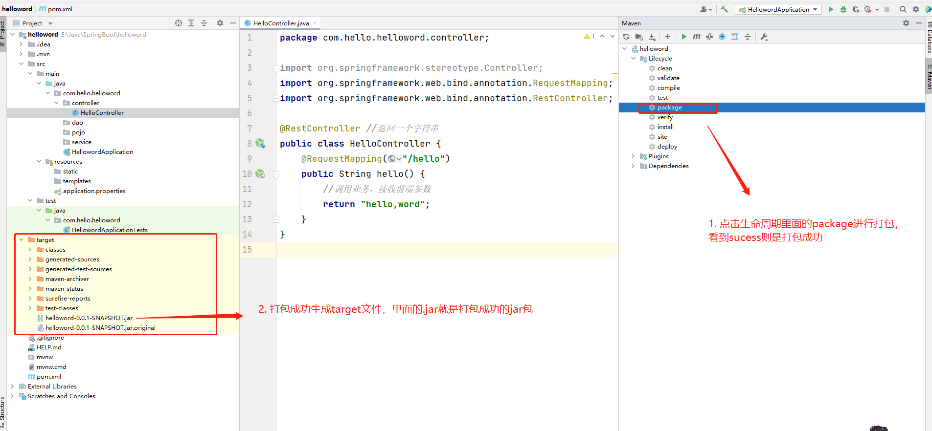This screenshot has height=431, width=932.
Task: Click run gutter icon beside class HelloController
Action: tap(260, 144)
